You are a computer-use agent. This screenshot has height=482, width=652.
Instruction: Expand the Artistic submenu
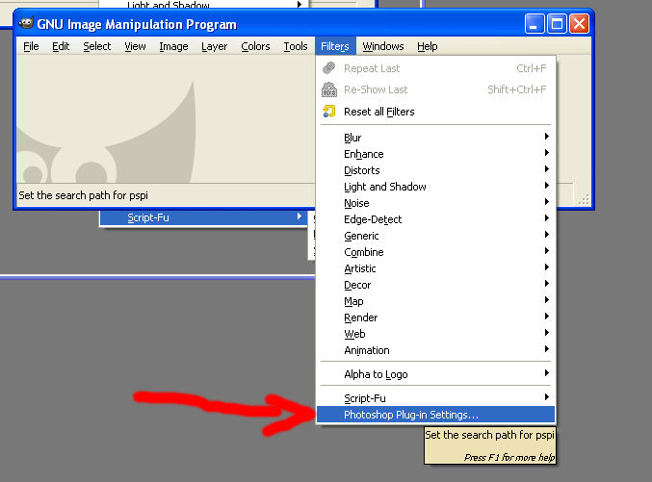435,268
